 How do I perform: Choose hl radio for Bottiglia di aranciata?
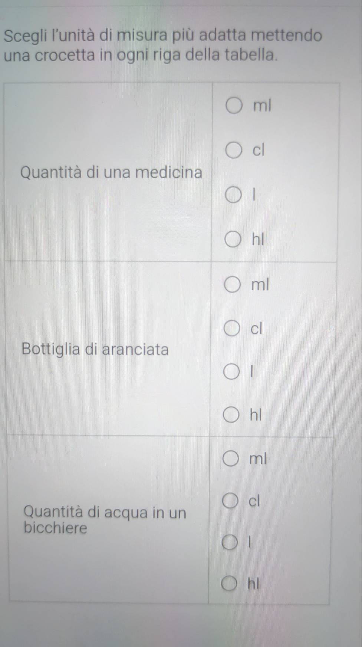pos(231,415)
